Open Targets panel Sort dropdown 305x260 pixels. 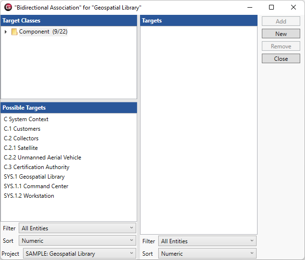click(207, 254)
